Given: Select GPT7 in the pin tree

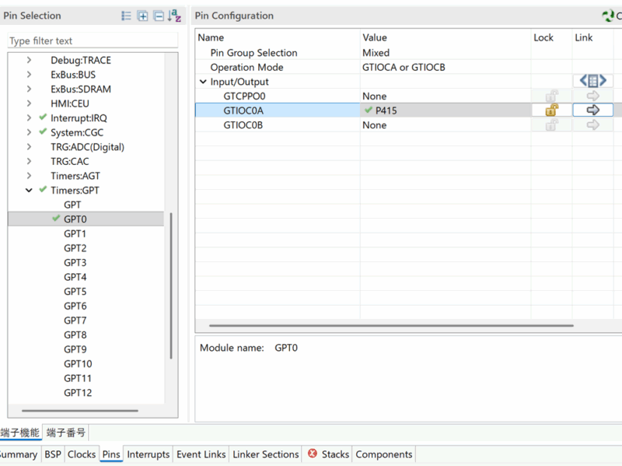Looking at the screenshot, I should click(75, 321).
